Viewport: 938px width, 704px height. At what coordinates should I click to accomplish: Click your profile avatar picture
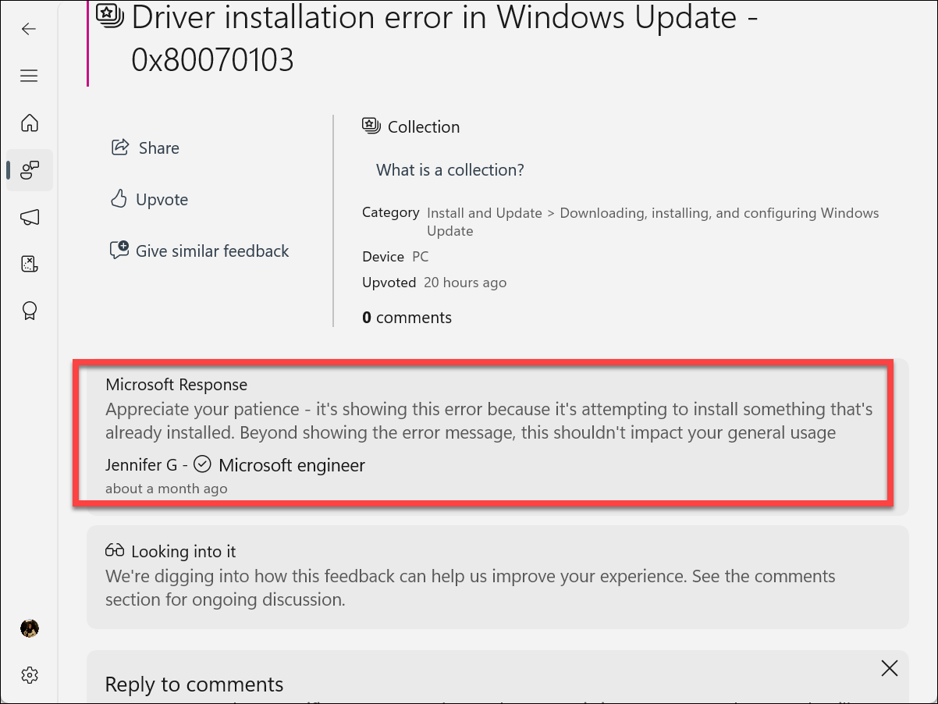(x=29, y=628)
